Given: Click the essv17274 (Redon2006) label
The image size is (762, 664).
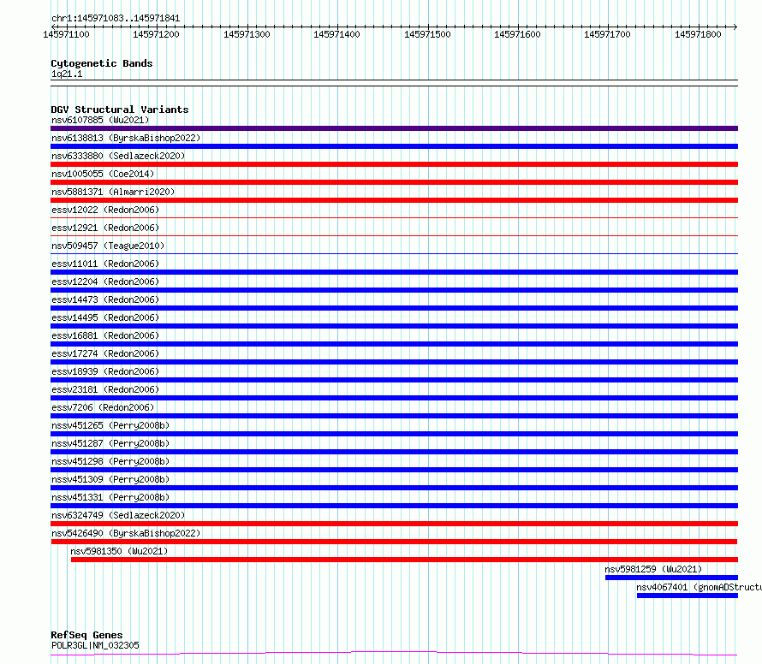Looking at the screenshot, I should point(105,353).
